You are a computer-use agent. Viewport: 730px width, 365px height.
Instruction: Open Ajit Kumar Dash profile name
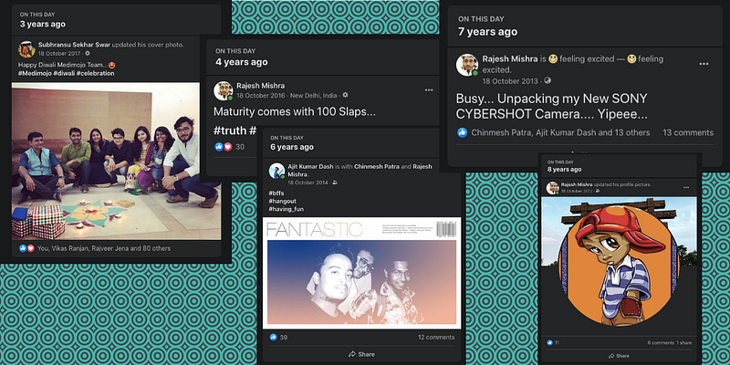tap(308, 167)
